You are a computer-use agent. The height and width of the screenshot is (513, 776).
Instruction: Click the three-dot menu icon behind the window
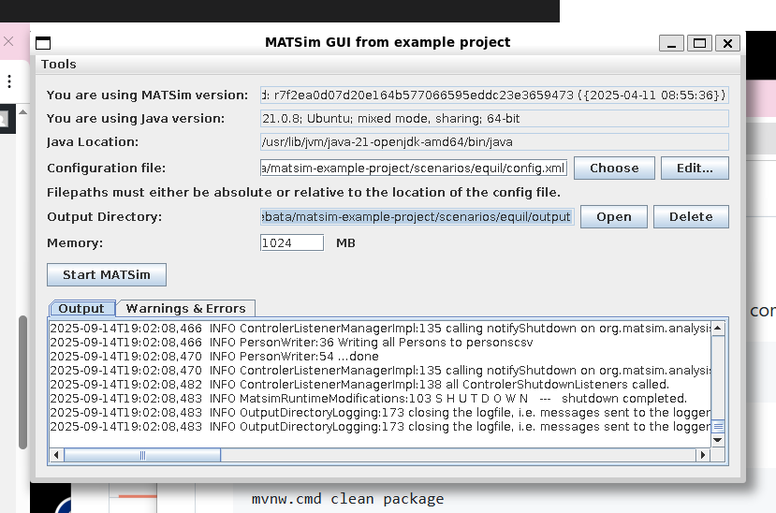pos(9,81)
